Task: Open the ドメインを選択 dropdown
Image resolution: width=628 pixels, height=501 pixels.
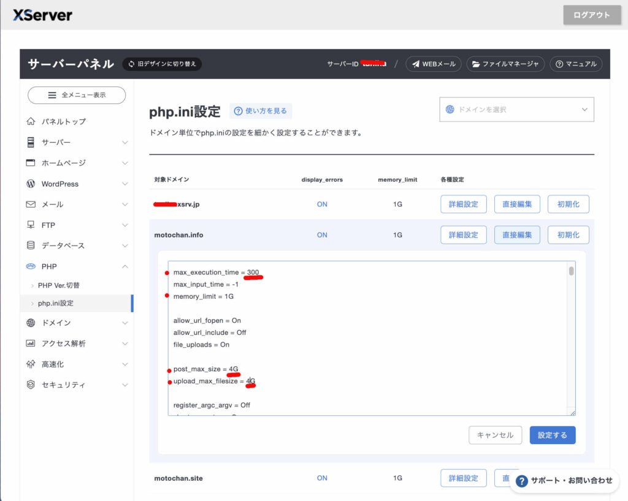Action: point(516,109)
